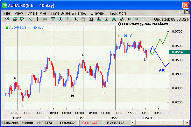Click the '-iv-' wave label at bottom

pyautogui.click(x=73, y=96)
